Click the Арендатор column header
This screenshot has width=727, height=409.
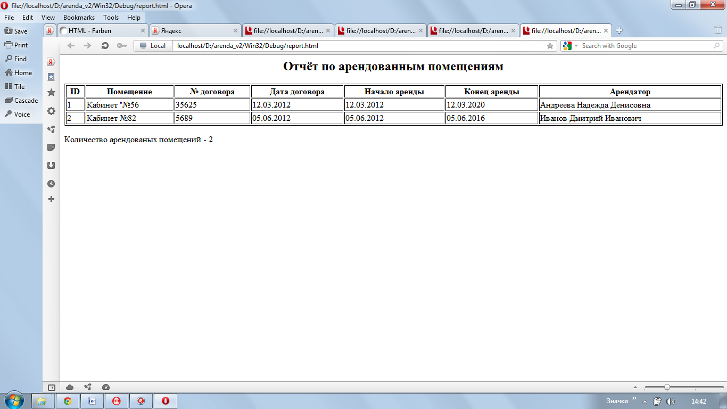630,92
